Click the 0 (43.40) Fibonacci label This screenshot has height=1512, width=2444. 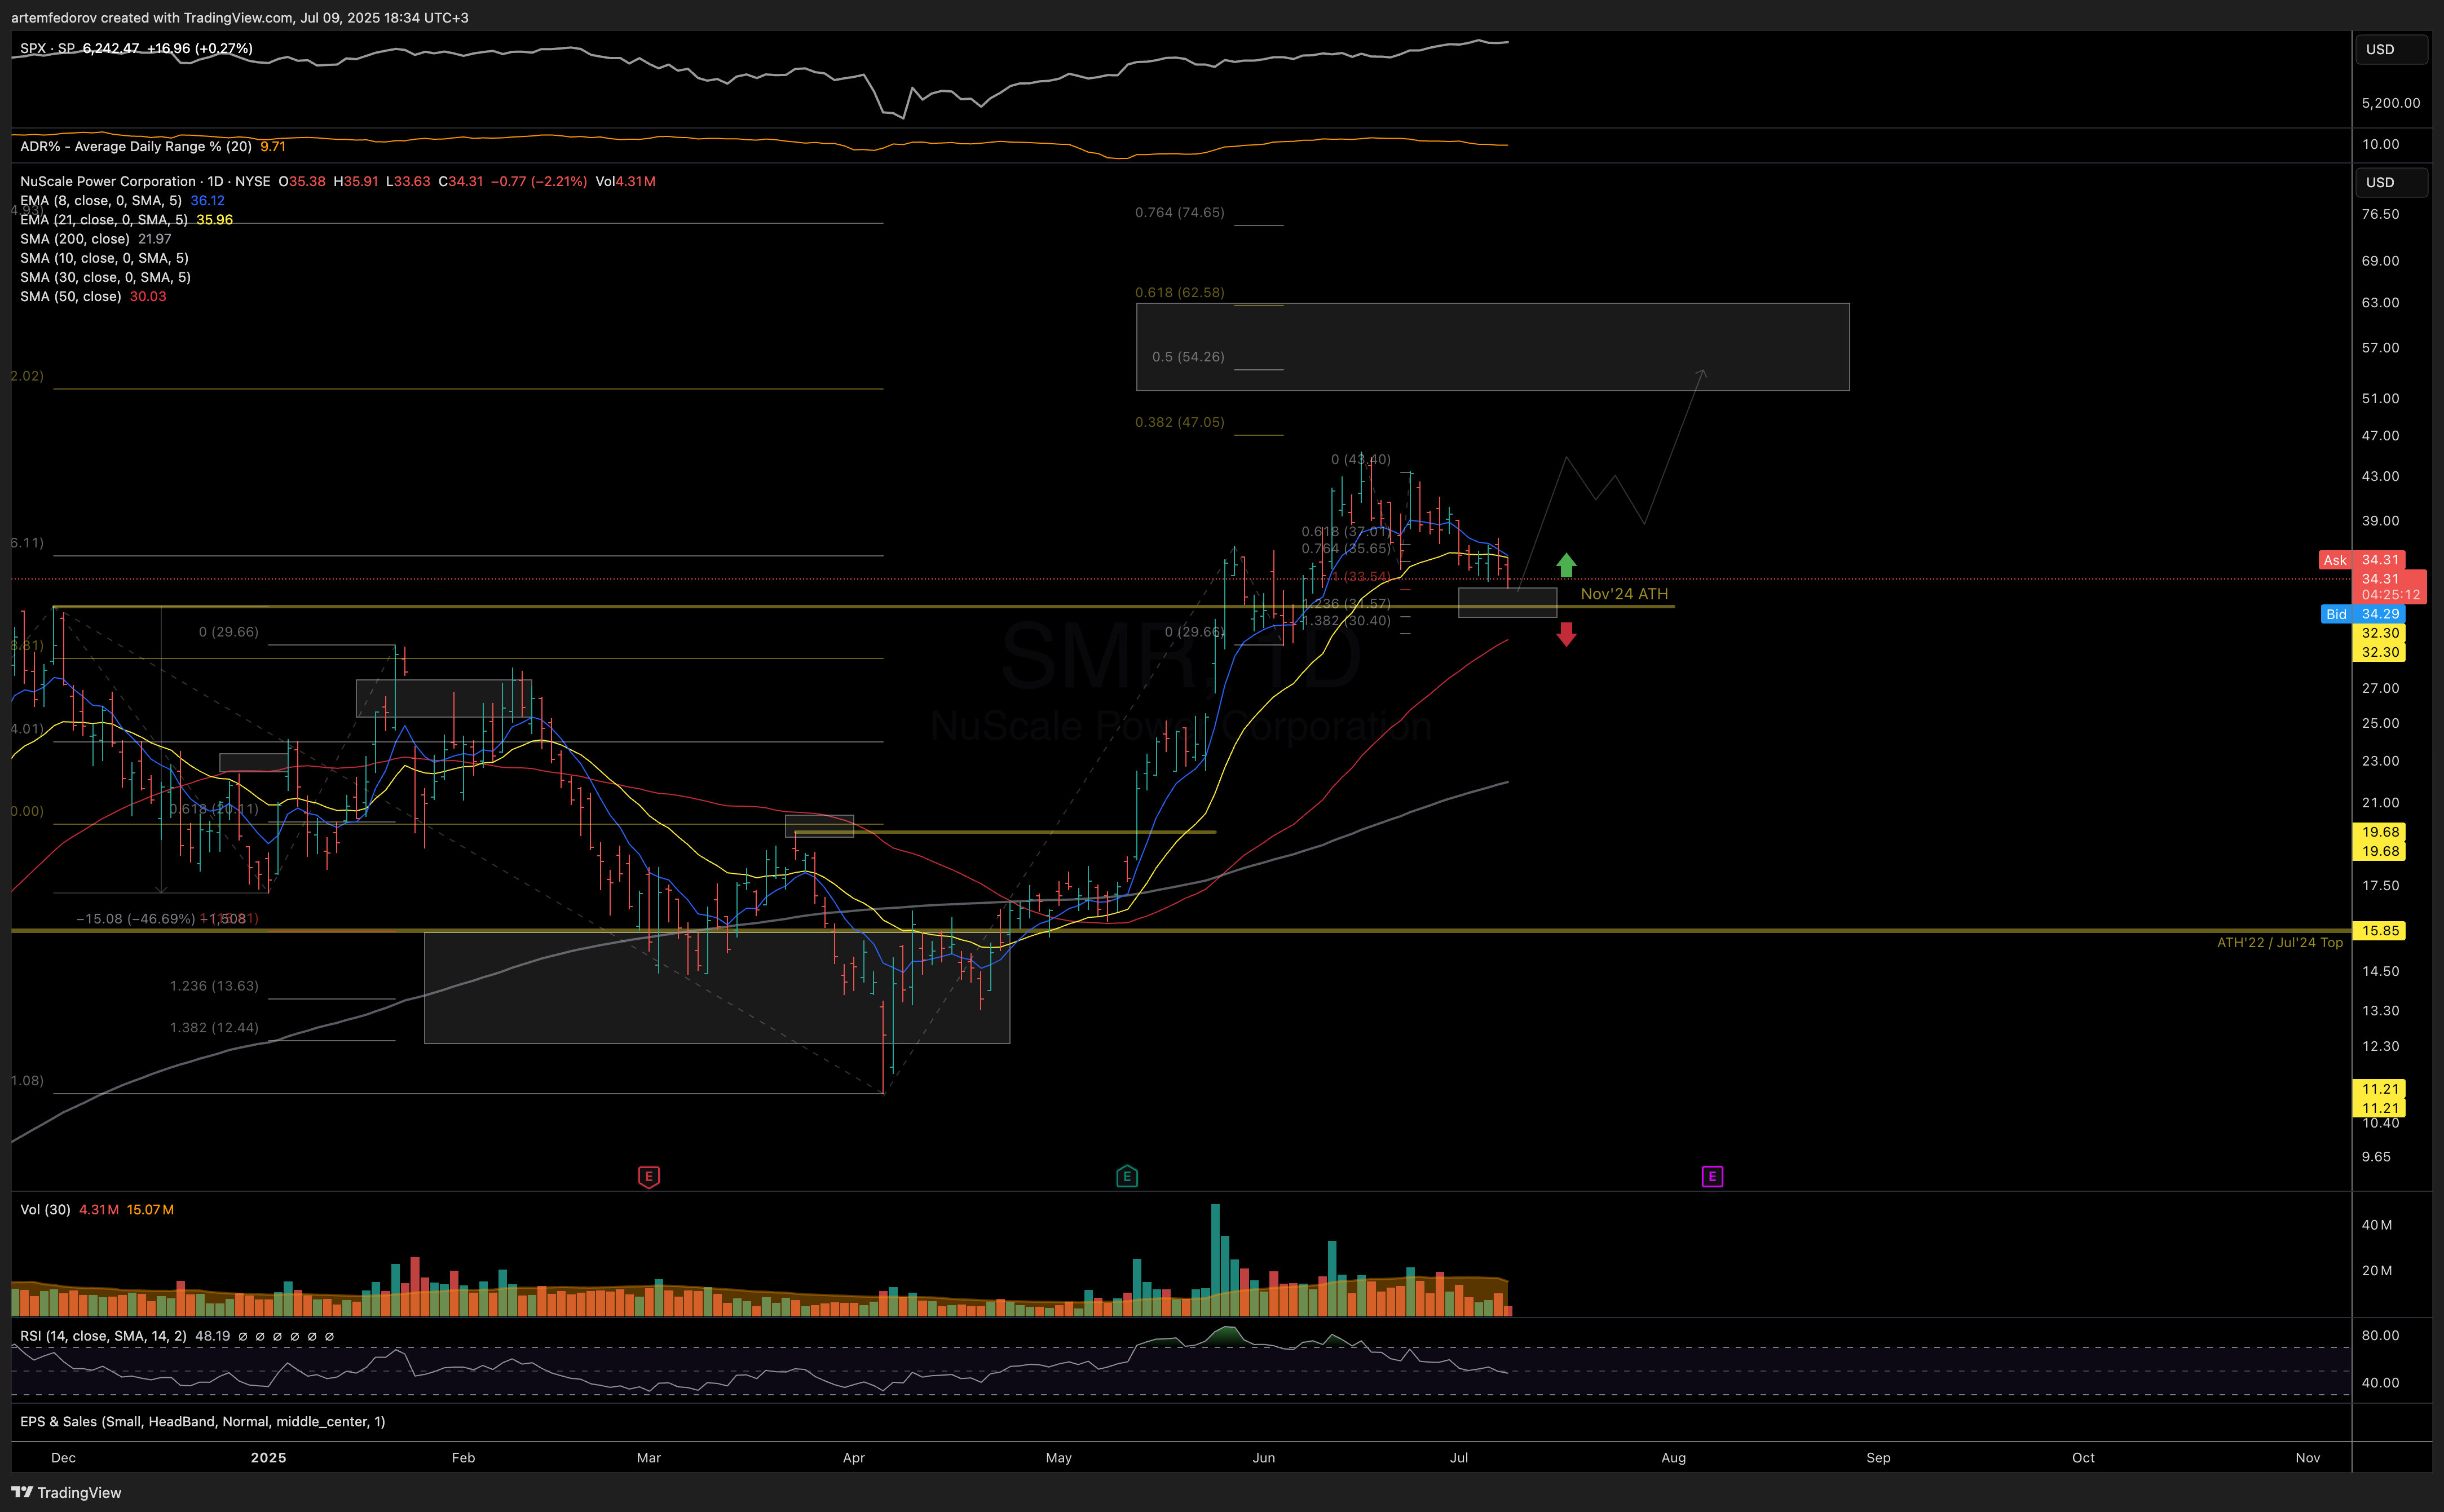1361,459
